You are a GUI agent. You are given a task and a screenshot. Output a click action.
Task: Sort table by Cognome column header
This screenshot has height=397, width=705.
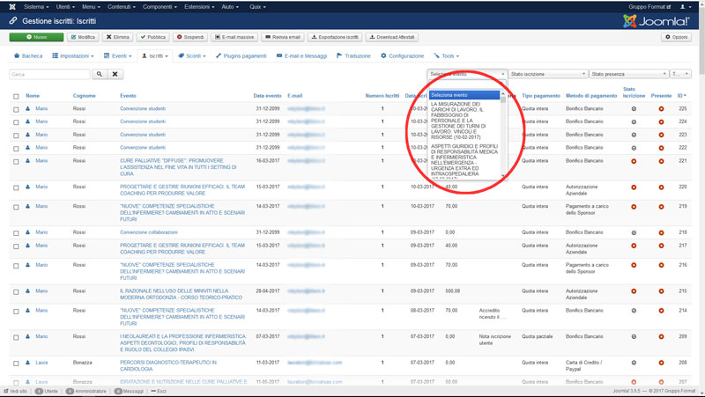point(84,96)
